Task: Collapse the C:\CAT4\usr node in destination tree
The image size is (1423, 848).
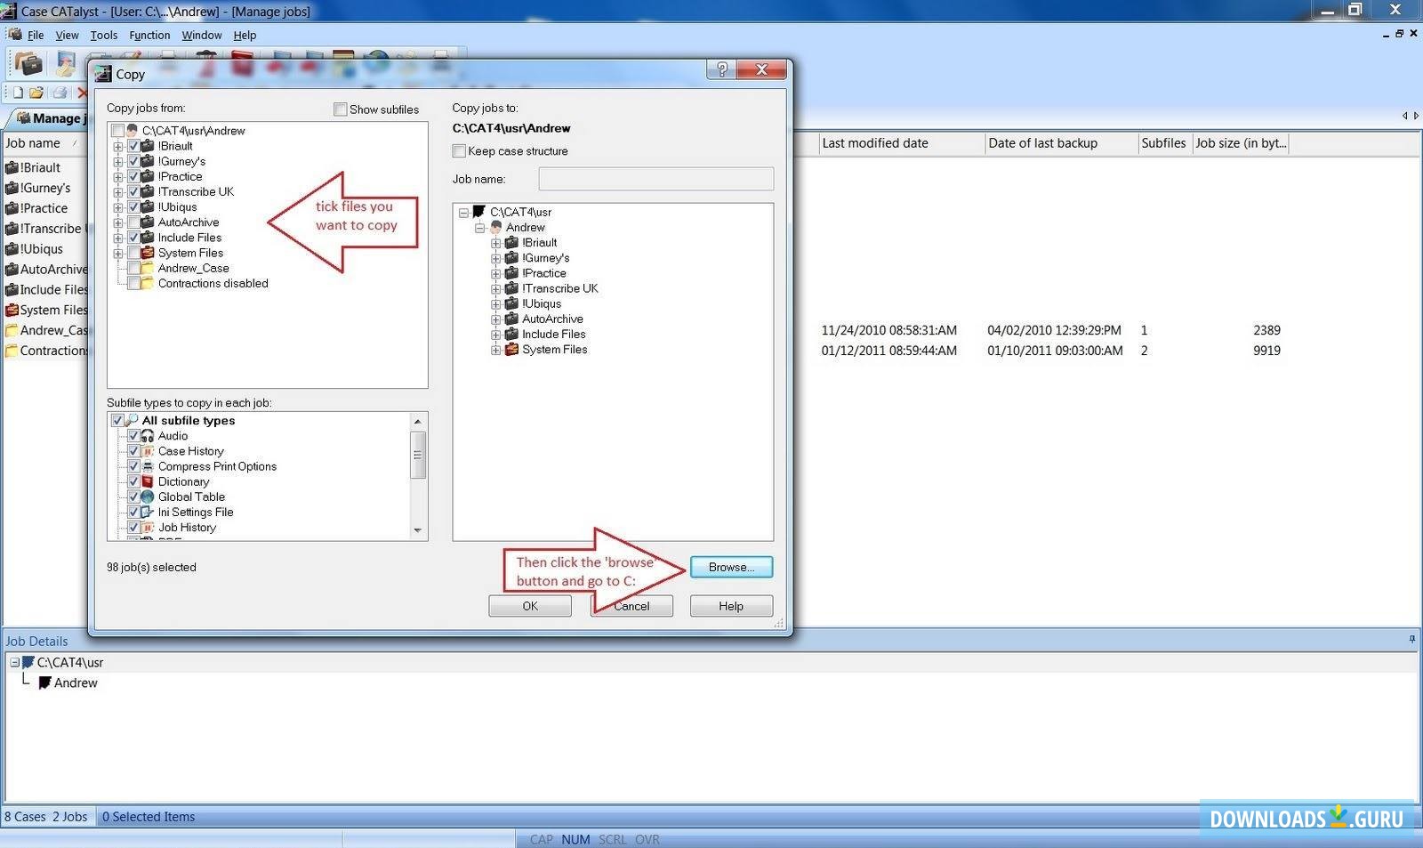Action: pyautogui.click(x=464, y=213)
